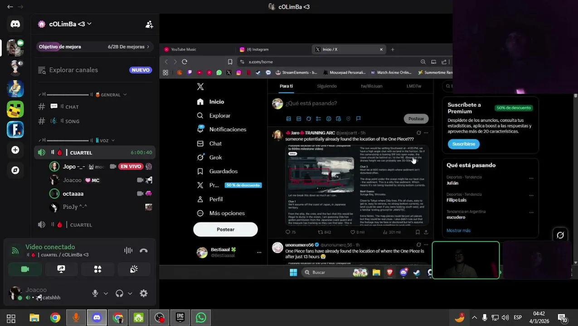The height and width of the screenshot is (326, 578).
Task: Click the Mostrar más link in the stream
Action: (x=458, y=230)
